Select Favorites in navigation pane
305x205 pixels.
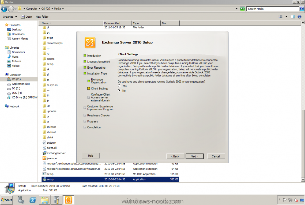coord(15,25)
